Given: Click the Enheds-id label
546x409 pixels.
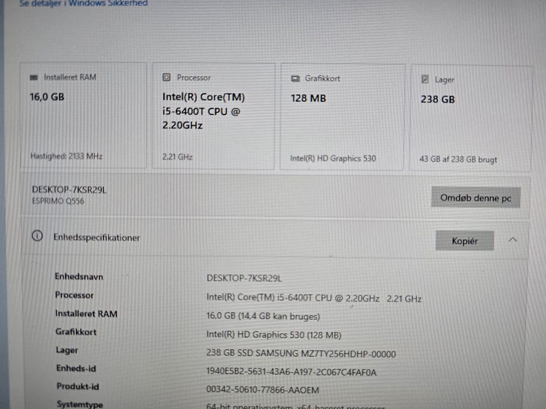Looking at the screenshot, I should [x=76, y=368].
